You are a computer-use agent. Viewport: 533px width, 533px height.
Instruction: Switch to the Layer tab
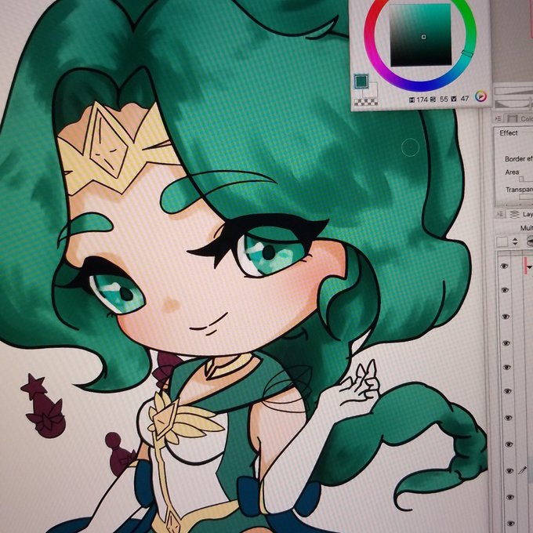point(520,214)
